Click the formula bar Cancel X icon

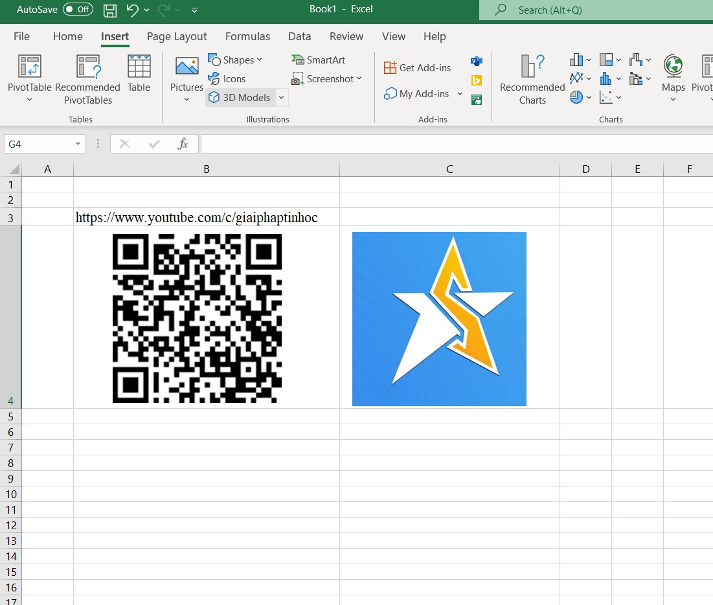tap(124, 144)
